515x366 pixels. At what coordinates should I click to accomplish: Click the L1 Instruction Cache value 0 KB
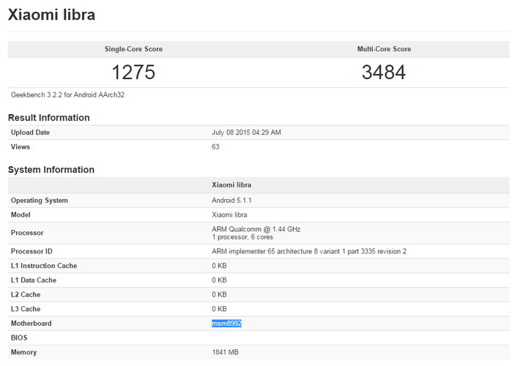coord(219,266)
